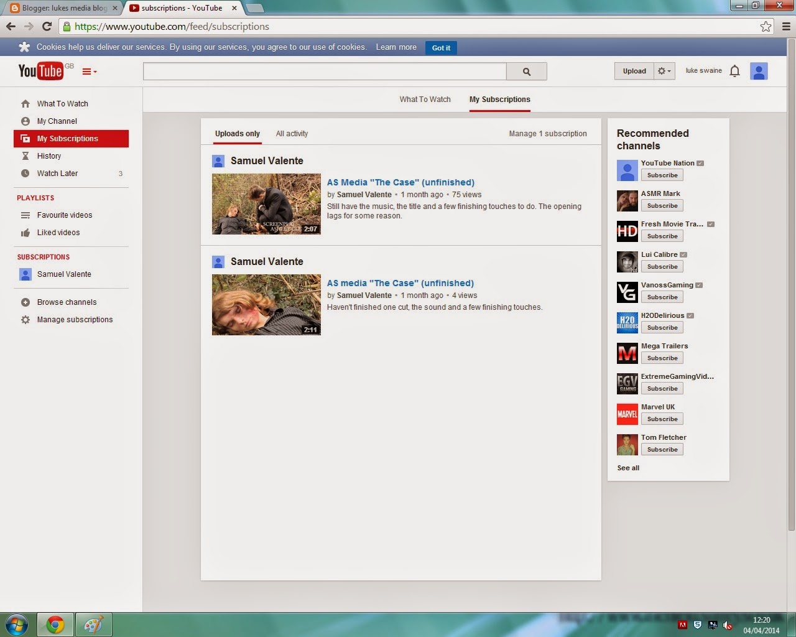Viewport: 796px width, 637px height.
Task: Open the Favourite videos playlist
Action: click(64, 215)
